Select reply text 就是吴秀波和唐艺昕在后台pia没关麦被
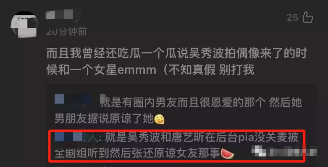328x167 pixels. (x=202, y=138)
